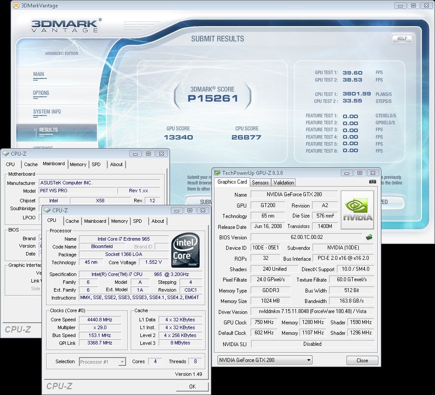Click GPU TEST 1 value 39.60
The height and width of the screenshot is (395, 435).
coord(352,73)
